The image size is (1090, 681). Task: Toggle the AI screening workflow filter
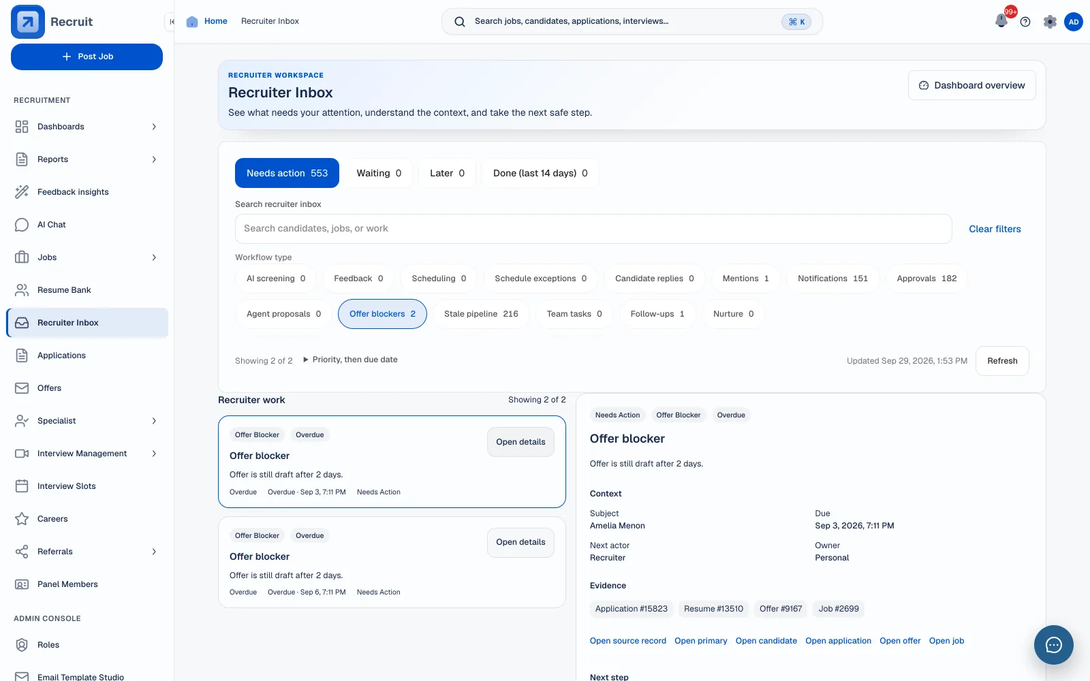(276, 279)
